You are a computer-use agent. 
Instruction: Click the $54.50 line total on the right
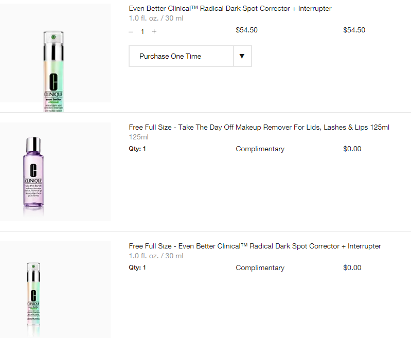click(354, 30)
